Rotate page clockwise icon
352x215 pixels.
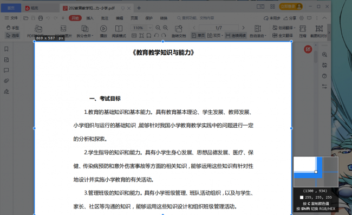pos(164,35)
